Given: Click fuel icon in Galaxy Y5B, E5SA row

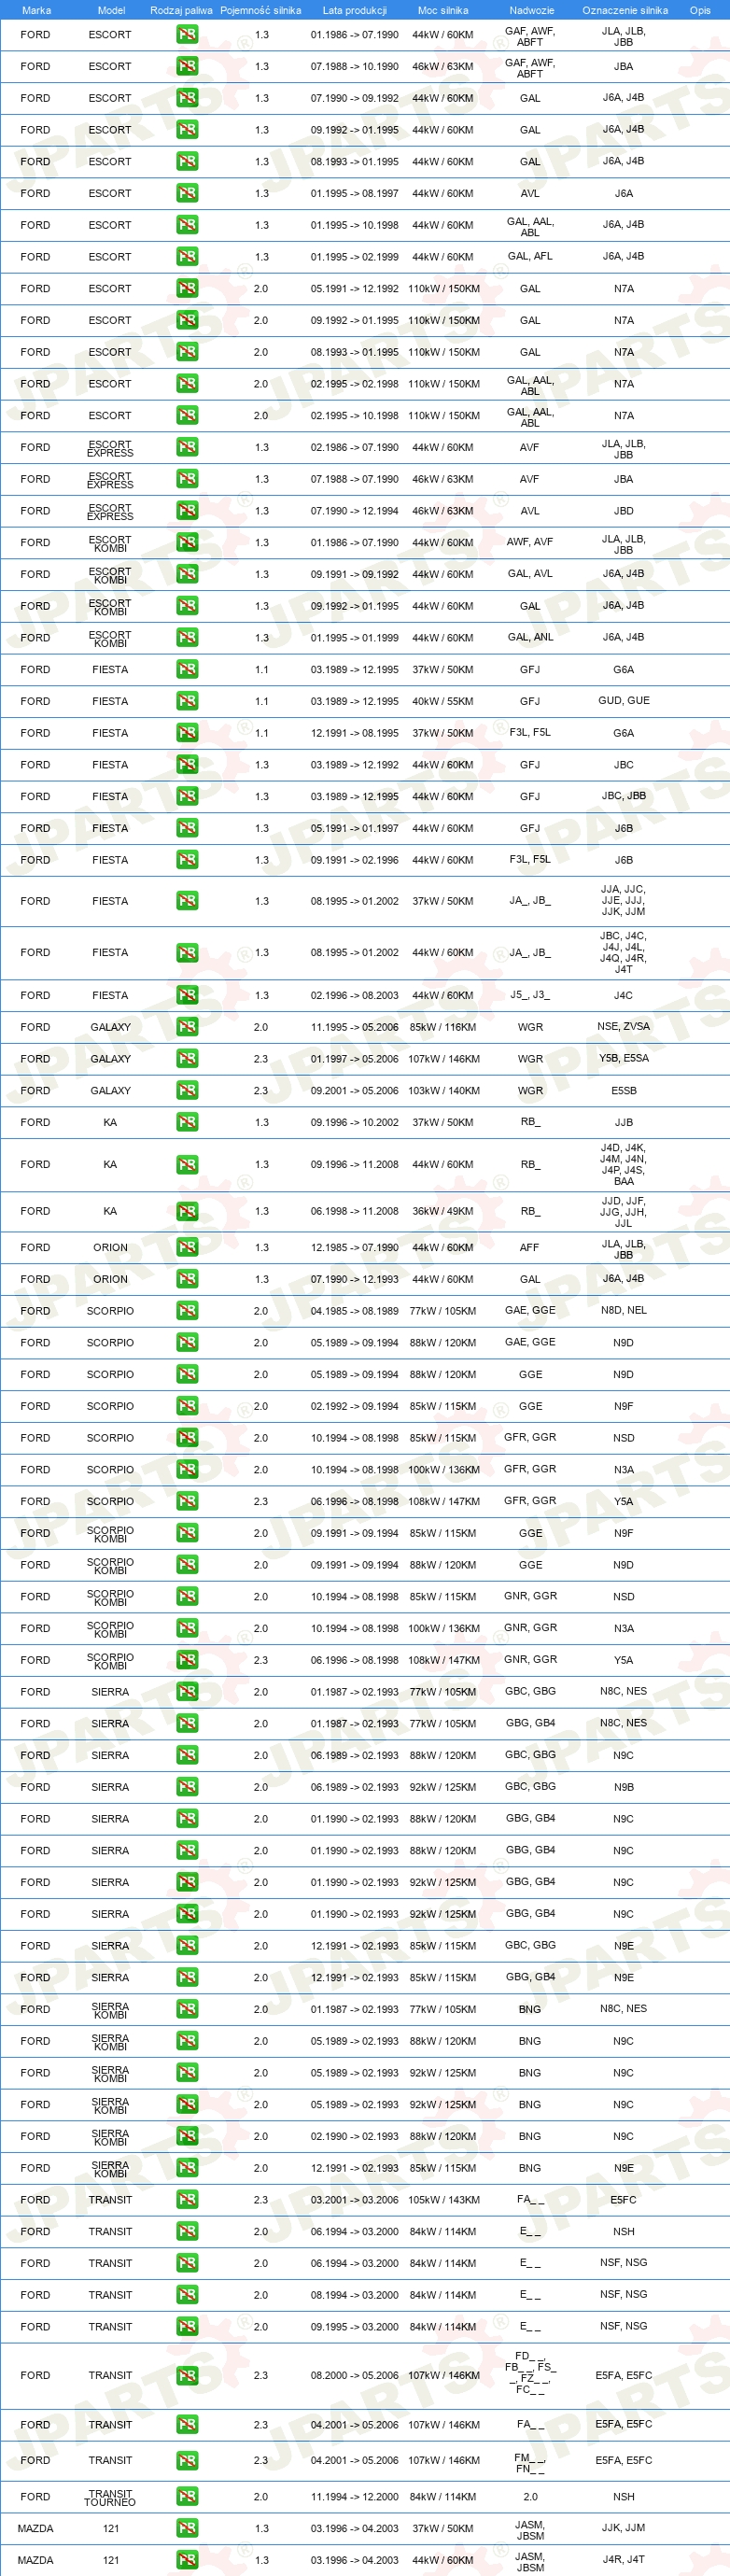Looking at the screenshot, I should click(187, 1059).
